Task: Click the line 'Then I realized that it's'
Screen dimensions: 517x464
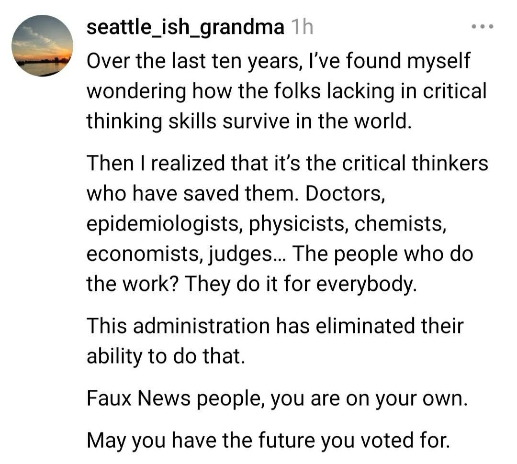Action: coord(287,164)
